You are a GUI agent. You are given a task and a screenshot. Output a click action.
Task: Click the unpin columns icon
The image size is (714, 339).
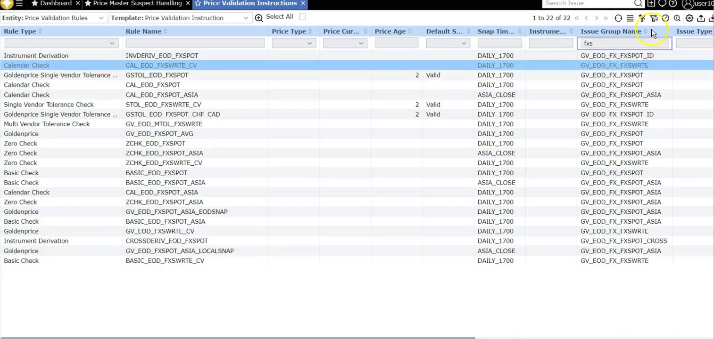pyautogui.click(x=642, y=18)
